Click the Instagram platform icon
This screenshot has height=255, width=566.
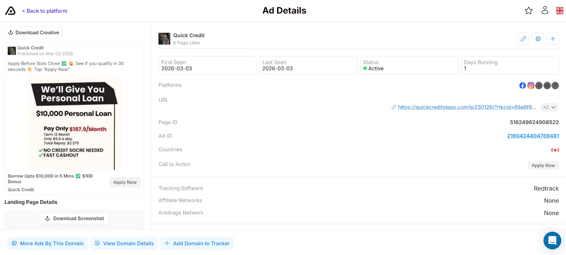point(531,86)
